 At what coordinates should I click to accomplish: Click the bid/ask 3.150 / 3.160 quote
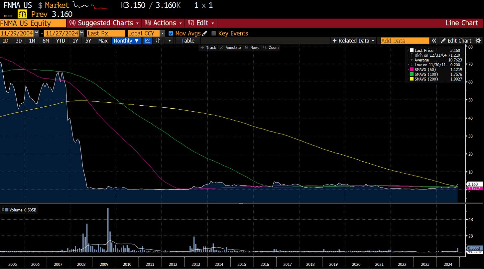pyautogui.click(x=152, y=5)
